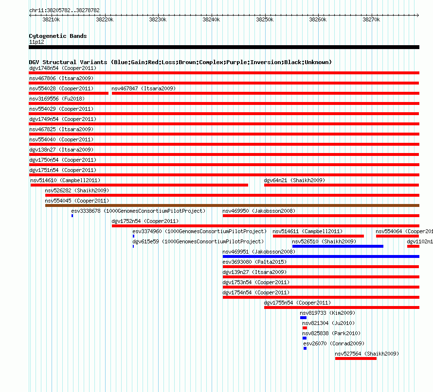Select the dgv64n21 (Shaikh2009) label

[x=294, y=180]
